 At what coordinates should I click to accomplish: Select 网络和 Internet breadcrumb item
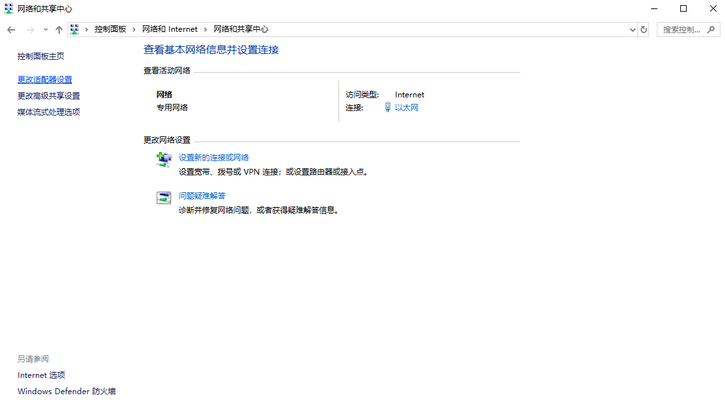point(170,29)
